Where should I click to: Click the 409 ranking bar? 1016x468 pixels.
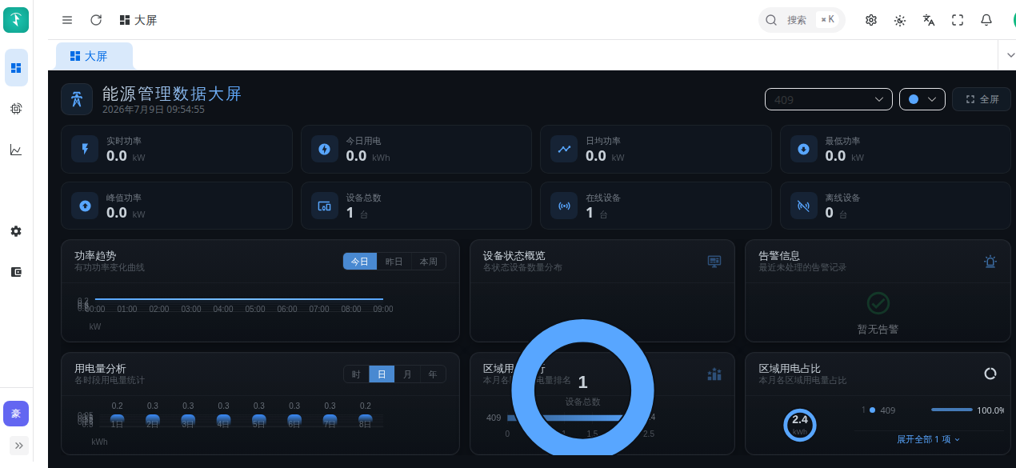point(565,418)
